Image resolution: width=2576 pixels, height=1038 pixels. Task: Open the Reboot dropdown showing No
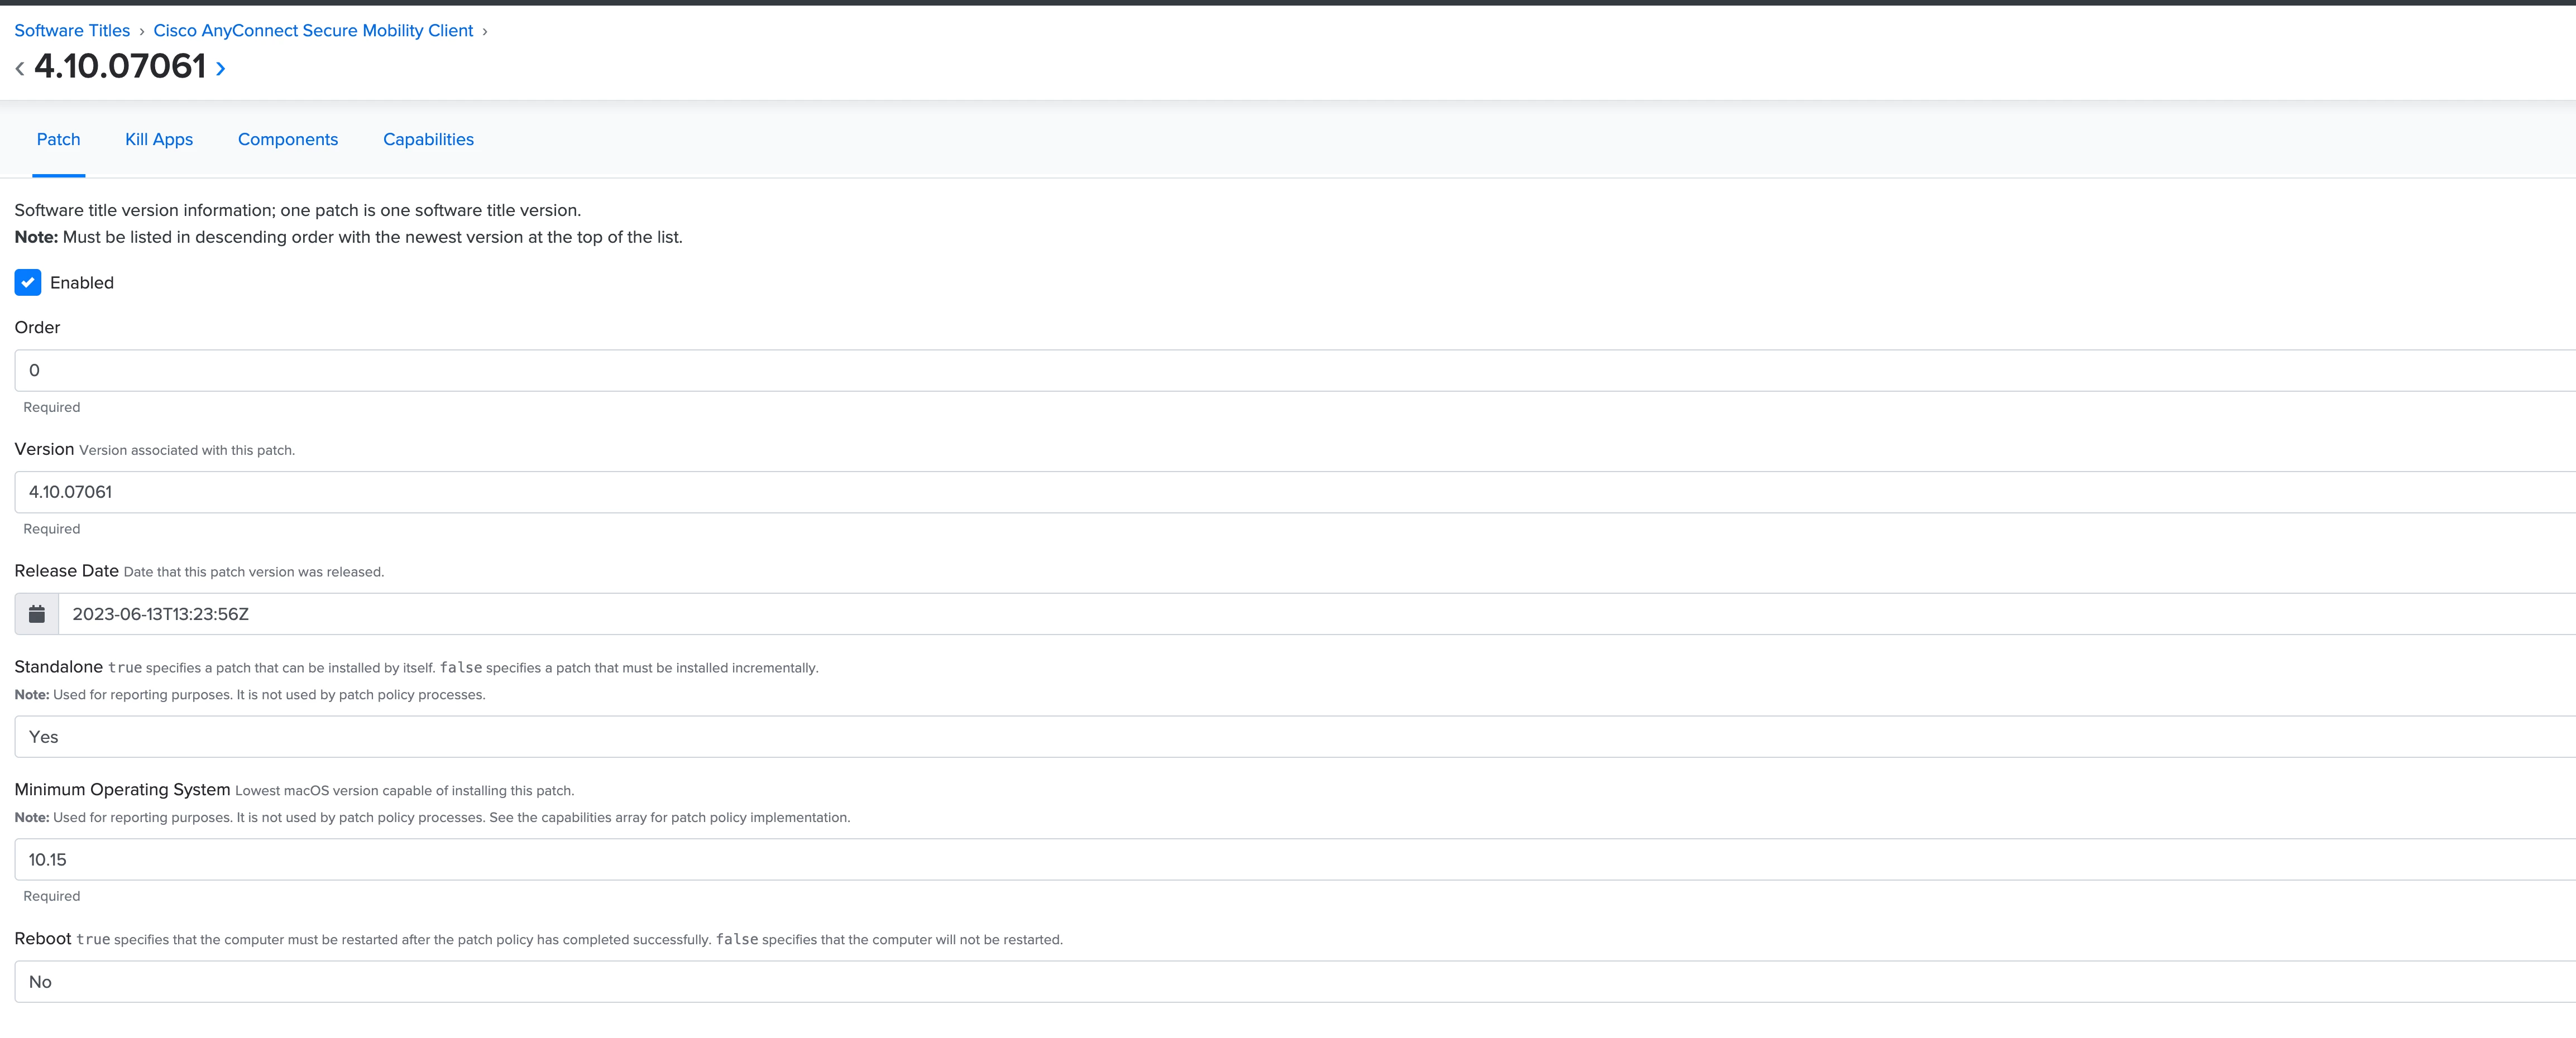coord(1295,982)
